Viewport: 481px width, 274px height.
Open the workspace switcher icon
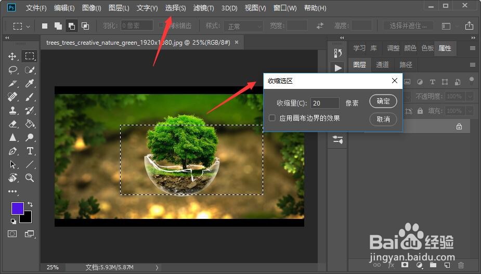click(x=446, y=26)
